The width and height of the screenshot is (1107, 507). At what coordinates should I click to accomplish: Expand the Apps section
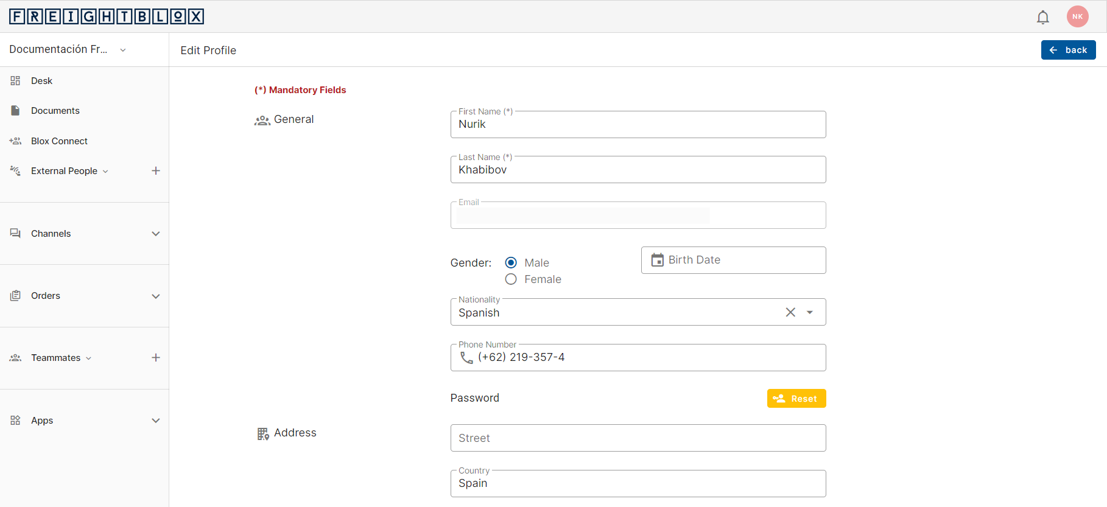coord(156,421)
